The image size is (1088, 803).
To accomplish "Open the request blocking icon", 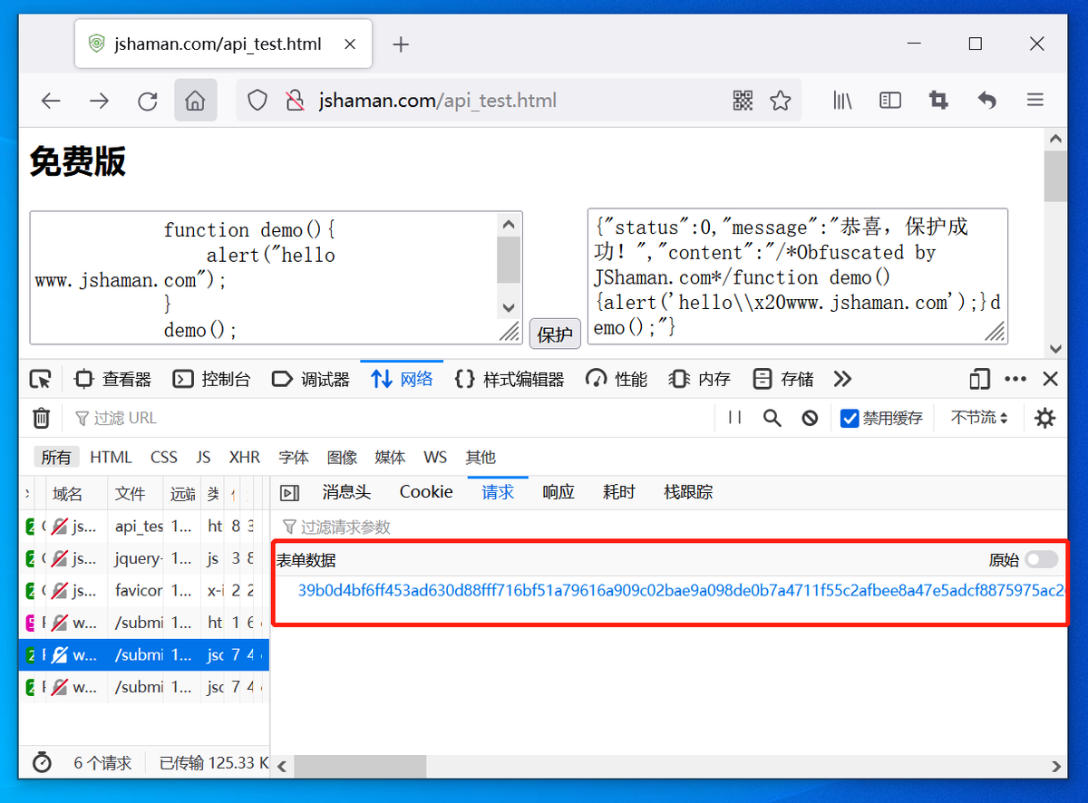I will (x=810, y=418).
